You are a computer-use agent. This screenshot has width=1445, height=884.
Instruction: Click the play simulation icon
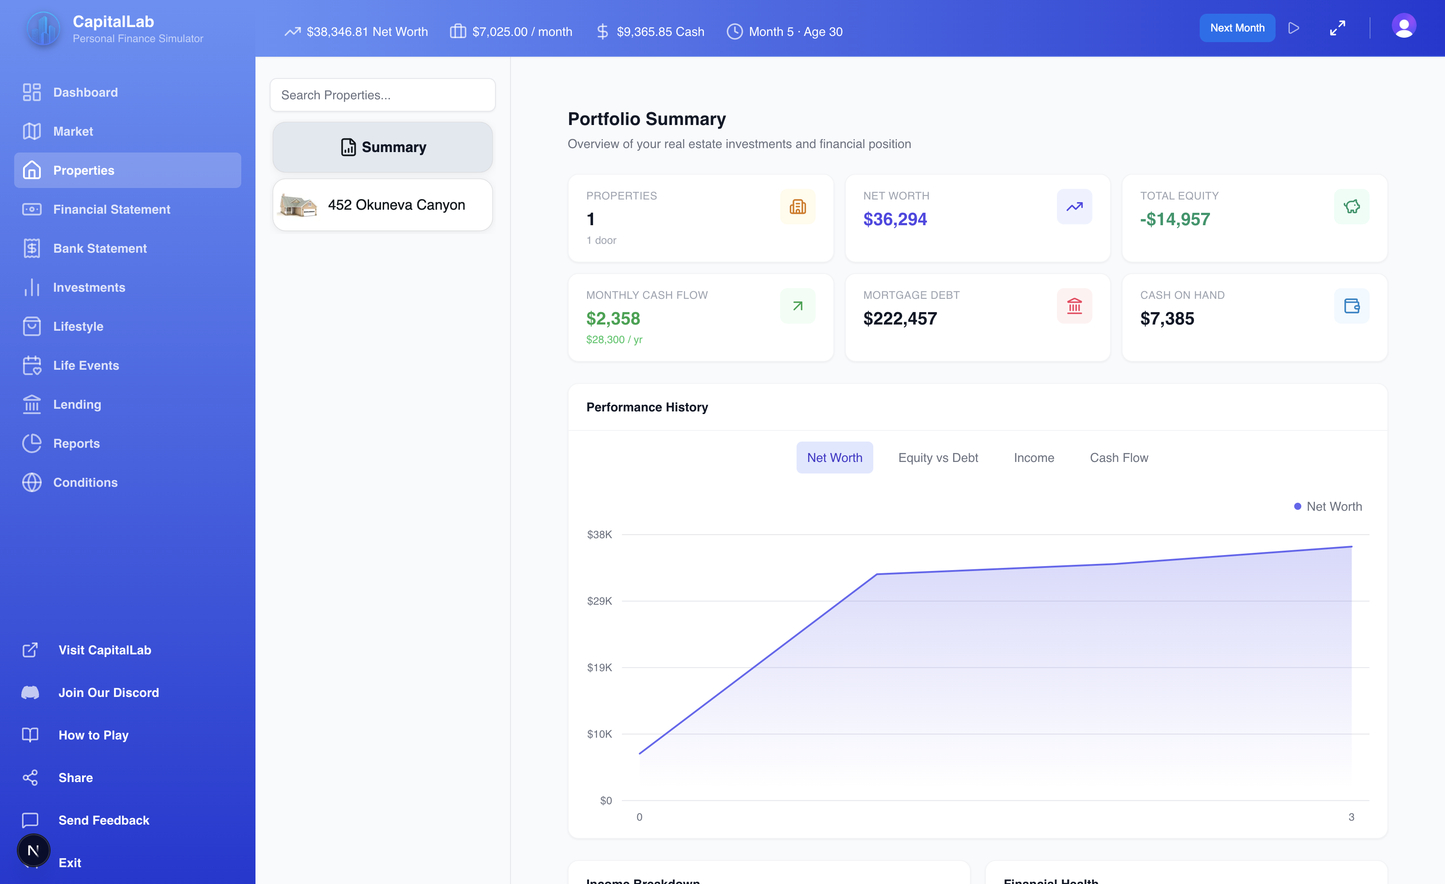point(1294,27)
